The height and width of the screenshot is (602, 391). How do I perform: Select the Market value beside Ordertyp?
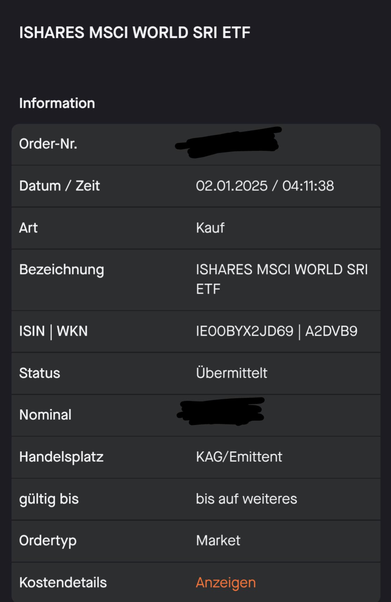(218, 541)
